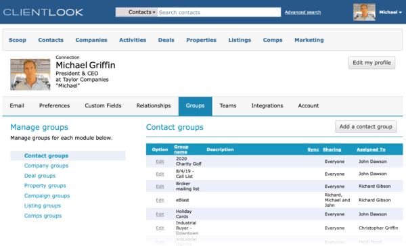406x246 pixels.
Task: Expand the Michael account menu
Action: click(390, 12)
